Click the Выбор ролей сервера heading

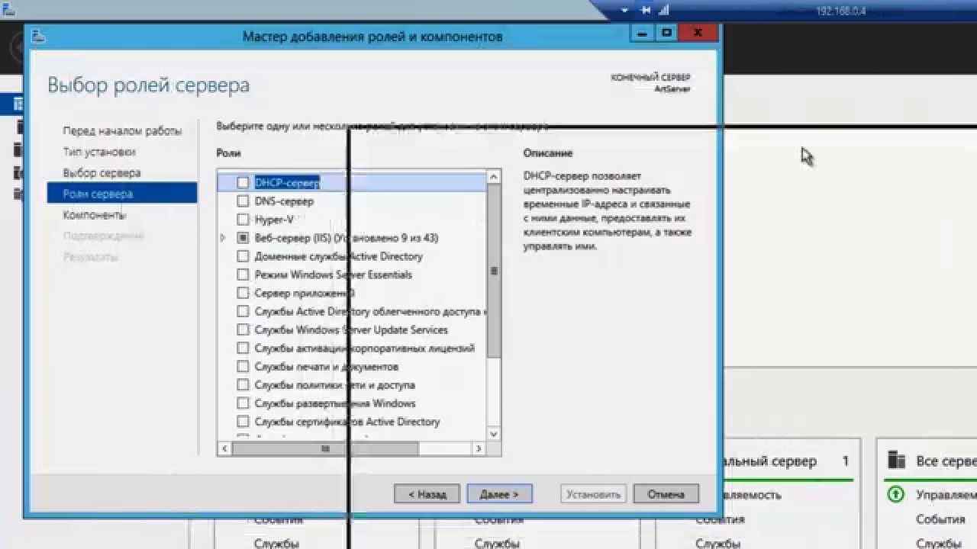[148, 85]
